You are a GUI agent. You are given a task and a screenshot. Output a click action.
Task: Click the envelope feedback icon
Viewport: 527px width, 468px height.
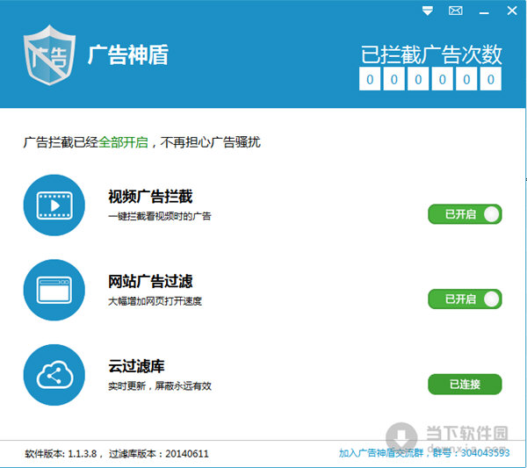coord(455,11)
